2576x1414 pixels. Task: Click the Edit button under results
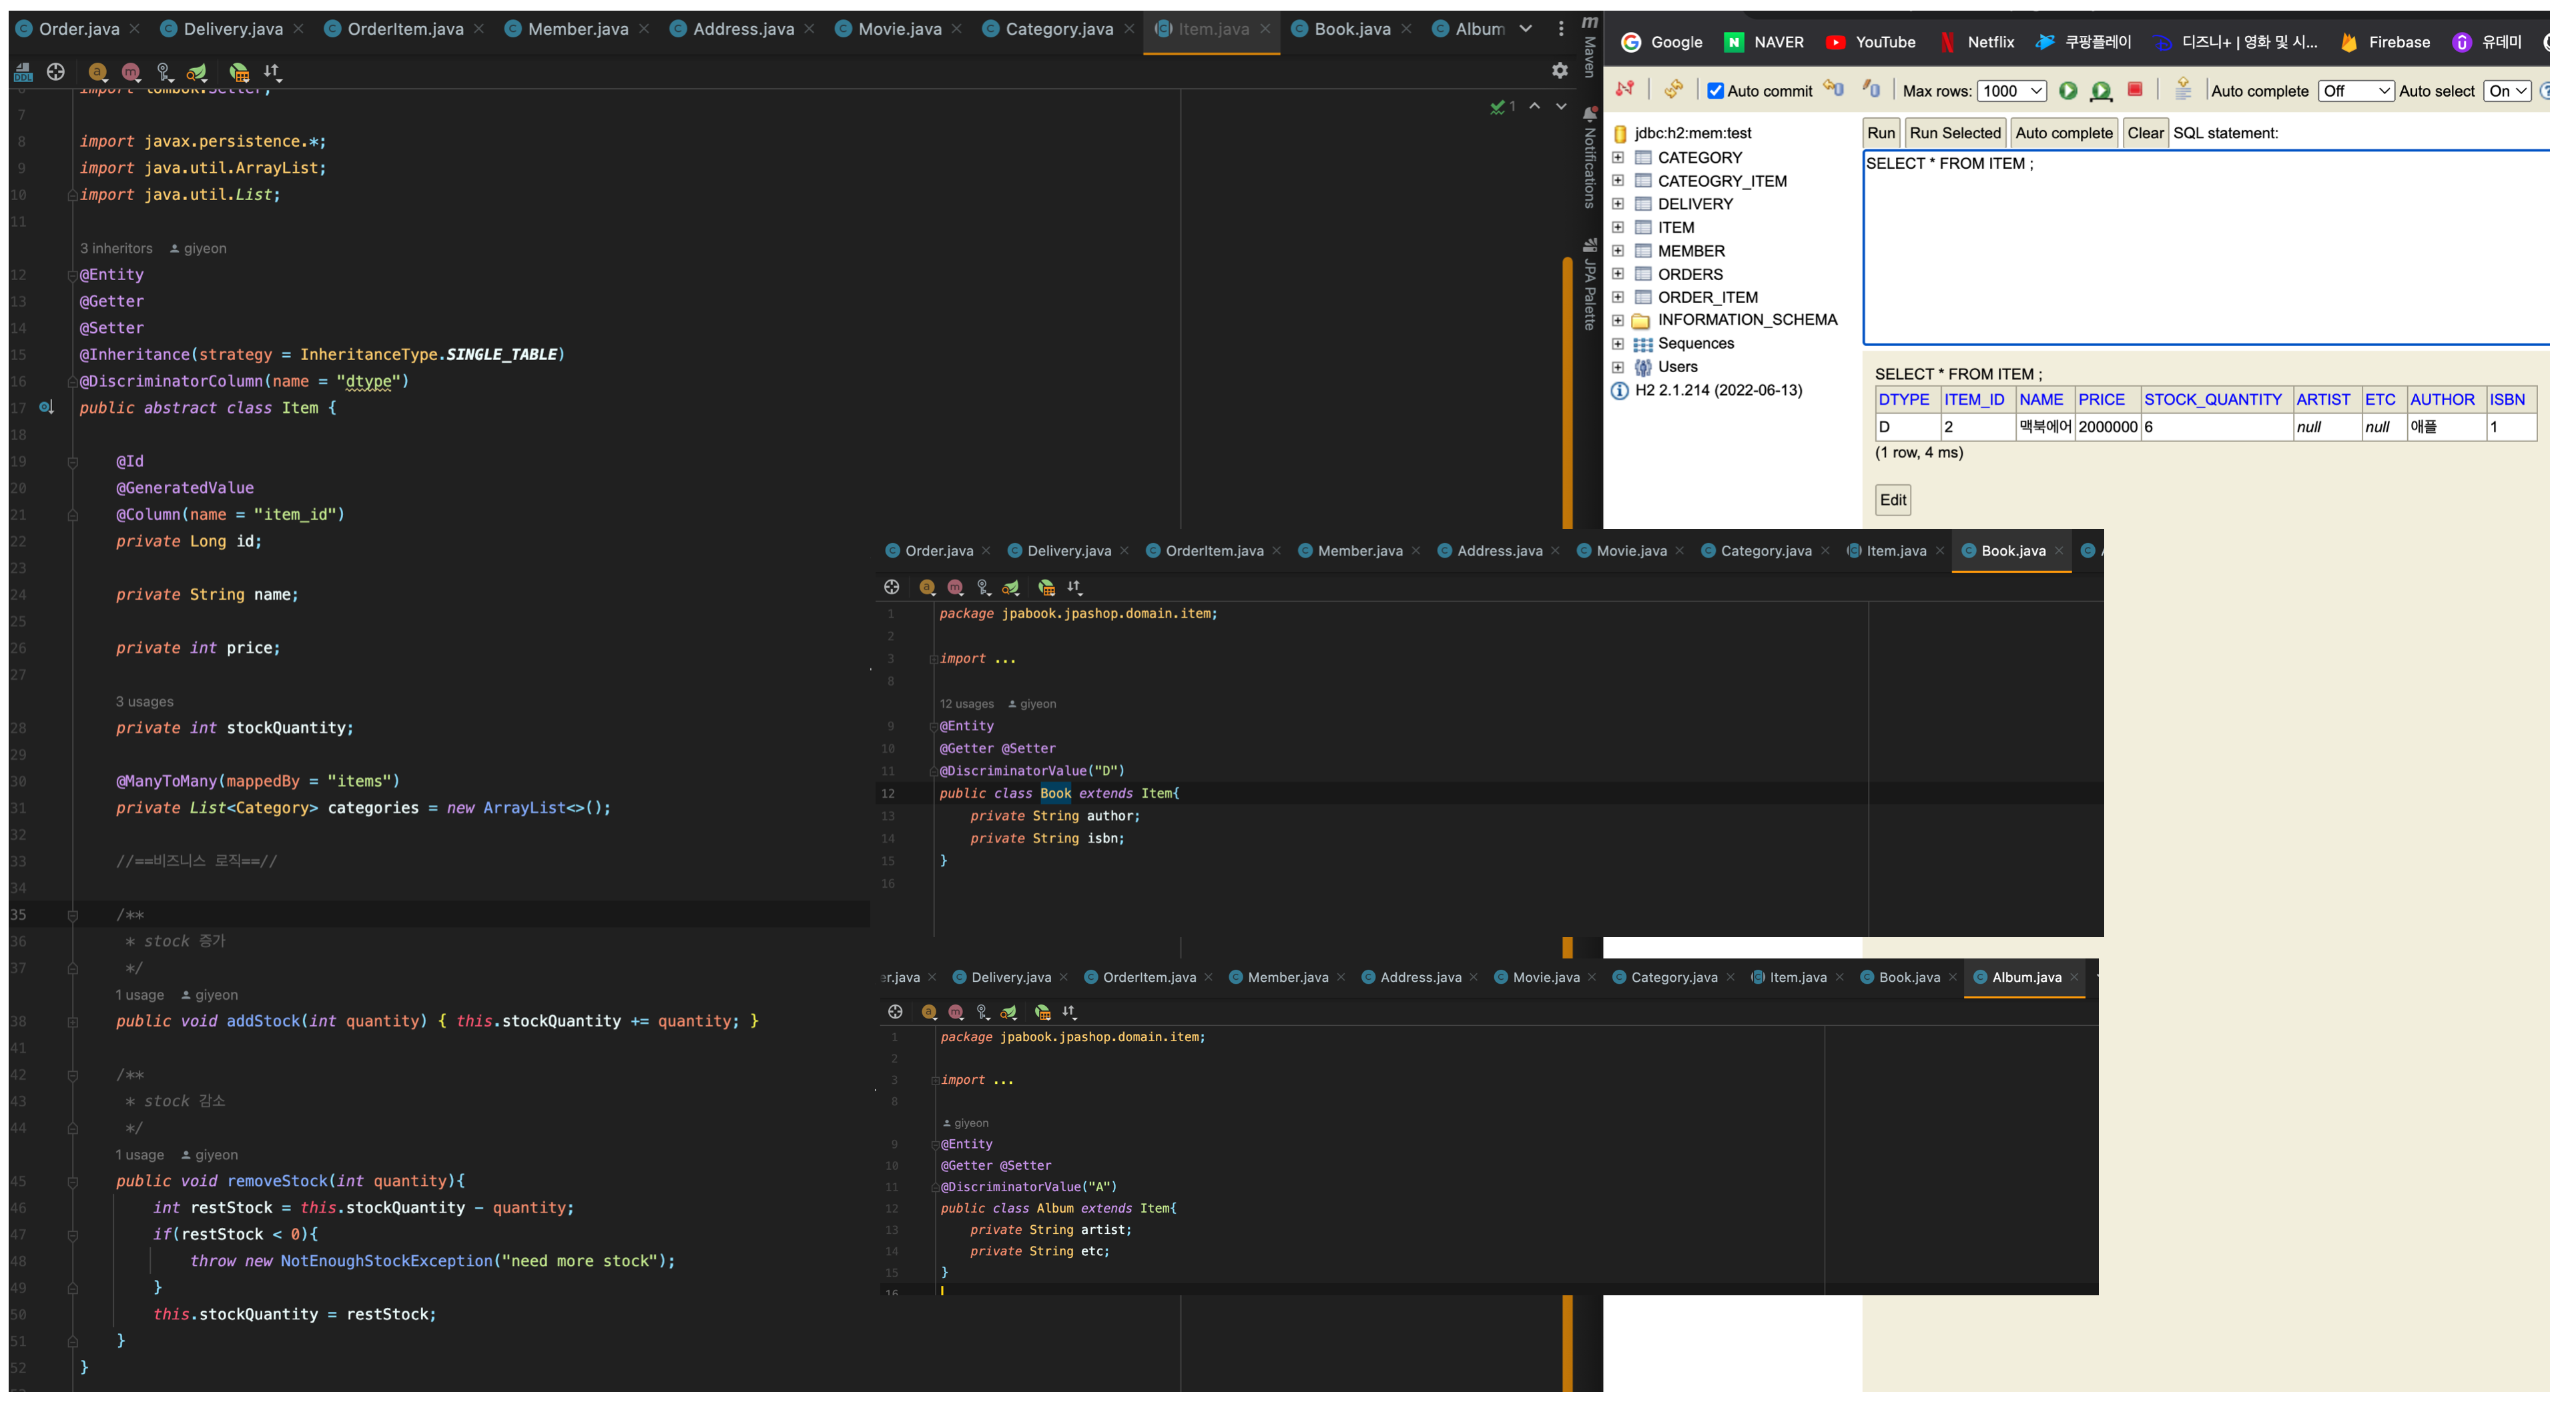tap(1892, 500)
